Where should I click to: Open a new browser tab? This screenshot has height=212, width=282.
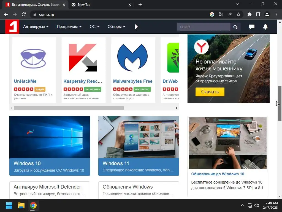[140, 5]
